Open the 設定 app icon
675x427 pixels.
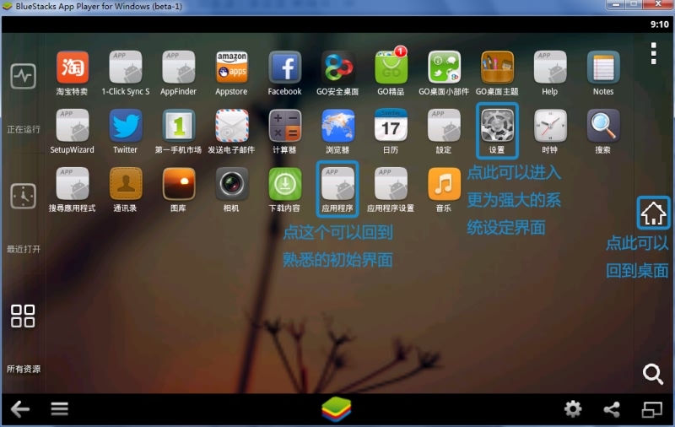(444, 126)
